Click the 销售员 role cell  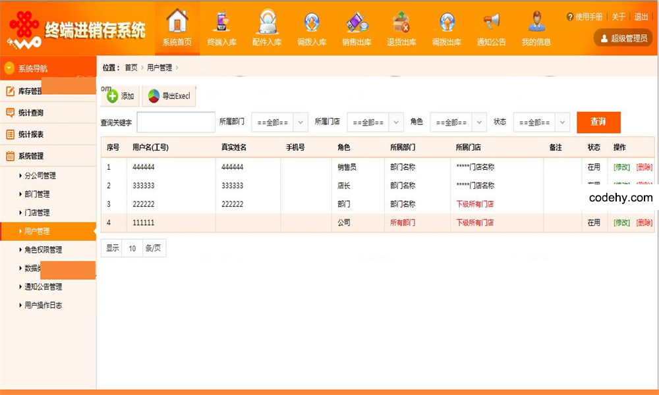click(x=347, y=167)
